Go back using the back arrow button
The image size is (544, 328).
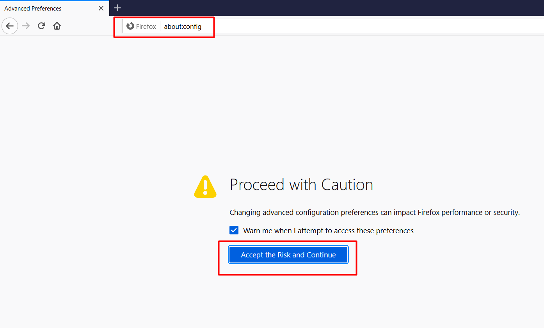[10, 26]
